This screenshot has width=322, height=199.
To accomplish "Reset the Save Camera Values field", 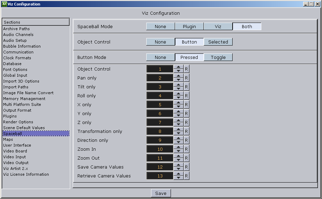I will [x=186, y=167].
